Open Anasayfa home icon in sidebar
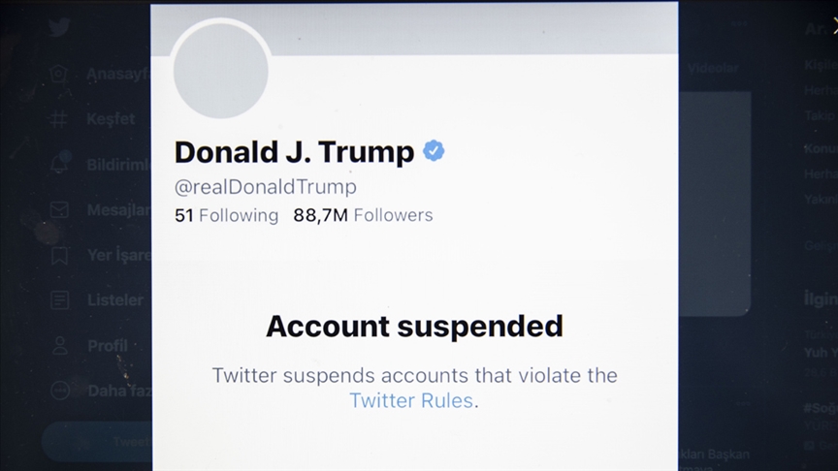The height and width of the screenshot is (471, 838). point(60,74)
